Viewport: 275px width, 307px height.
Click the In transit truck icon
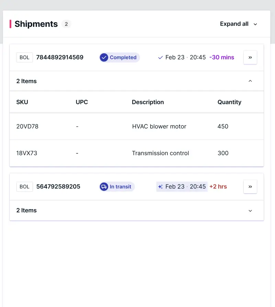104,186
